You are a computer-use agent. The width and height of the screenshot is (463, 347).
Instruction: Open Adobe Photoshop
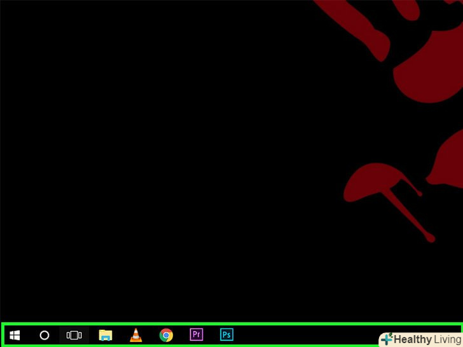pyautogui.click(x=227, y=335)
